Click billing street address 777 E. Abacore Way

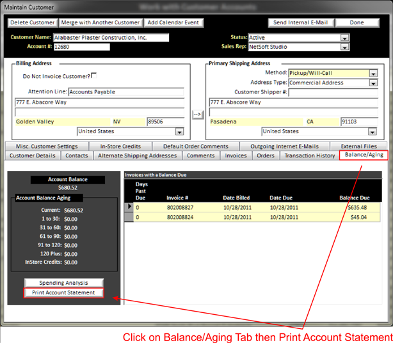99,102
